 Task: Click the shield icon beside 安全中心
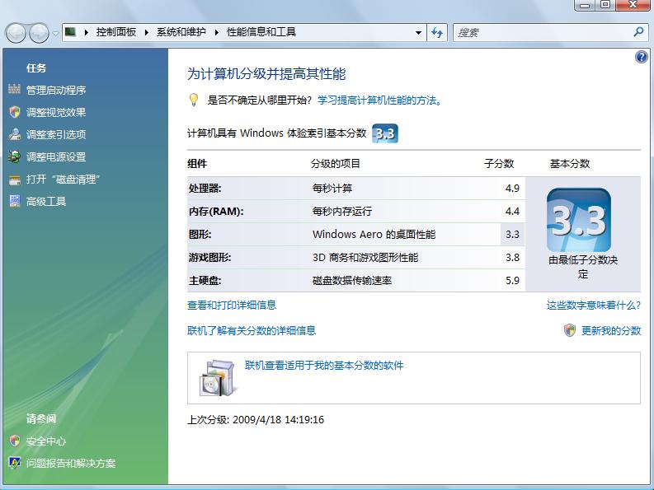point(15,441)
